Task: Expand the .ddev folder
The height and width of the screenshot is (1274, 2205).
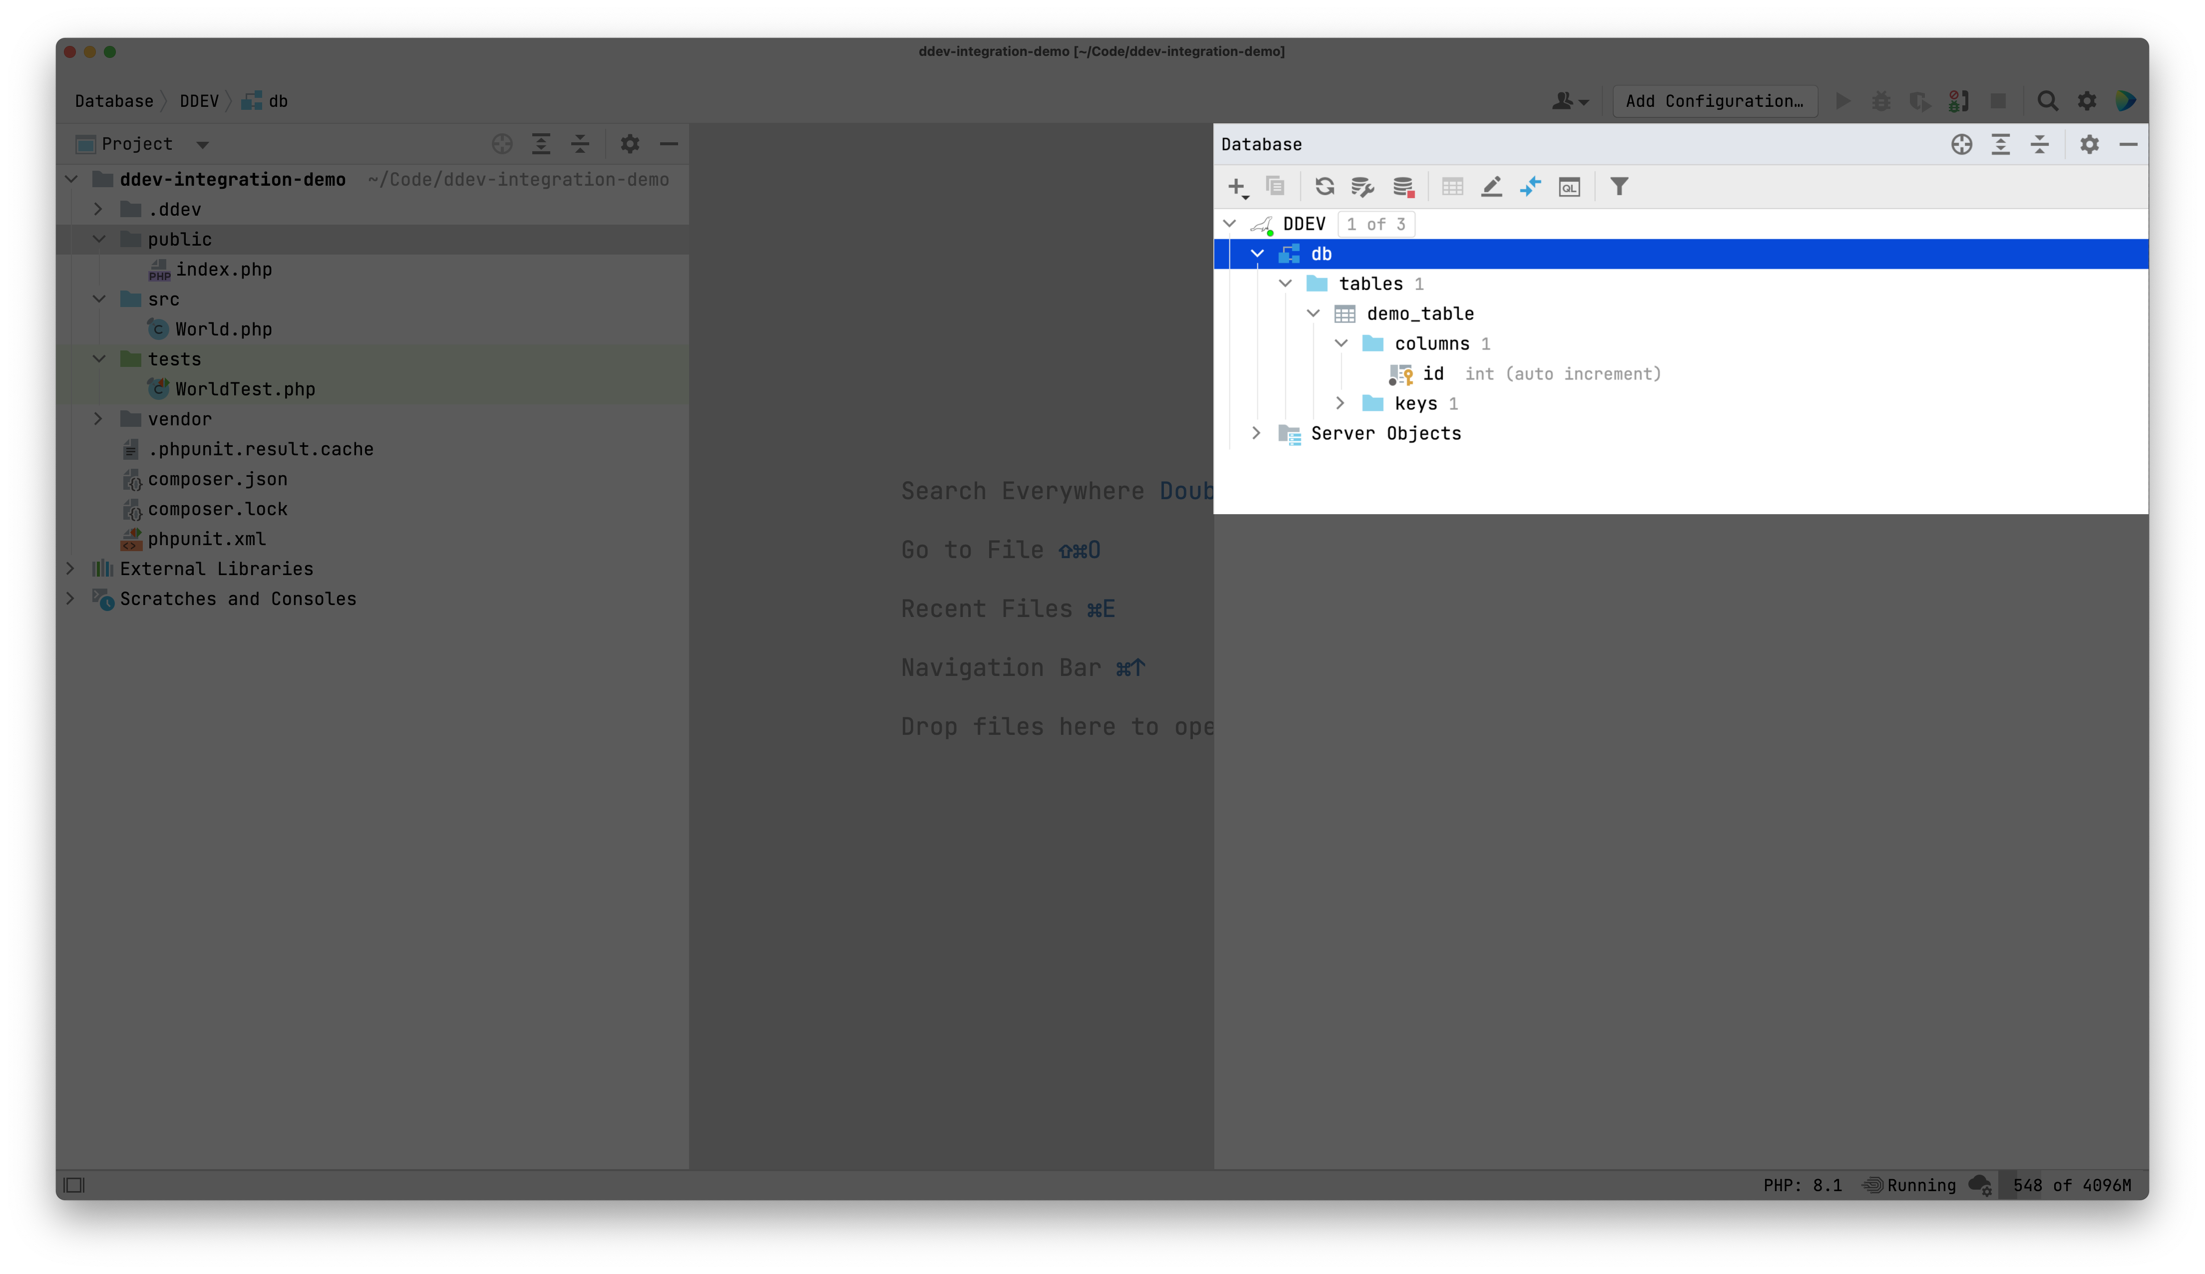Action: click(x=98, y=209)
